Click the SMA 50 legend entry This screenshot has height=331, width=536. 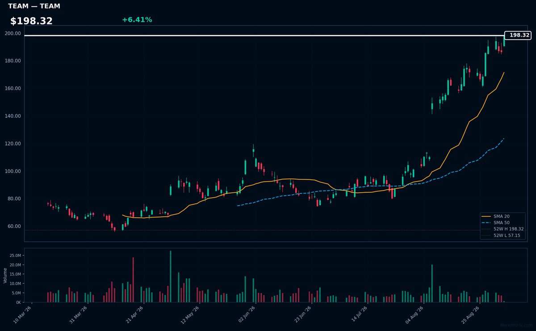496,222
